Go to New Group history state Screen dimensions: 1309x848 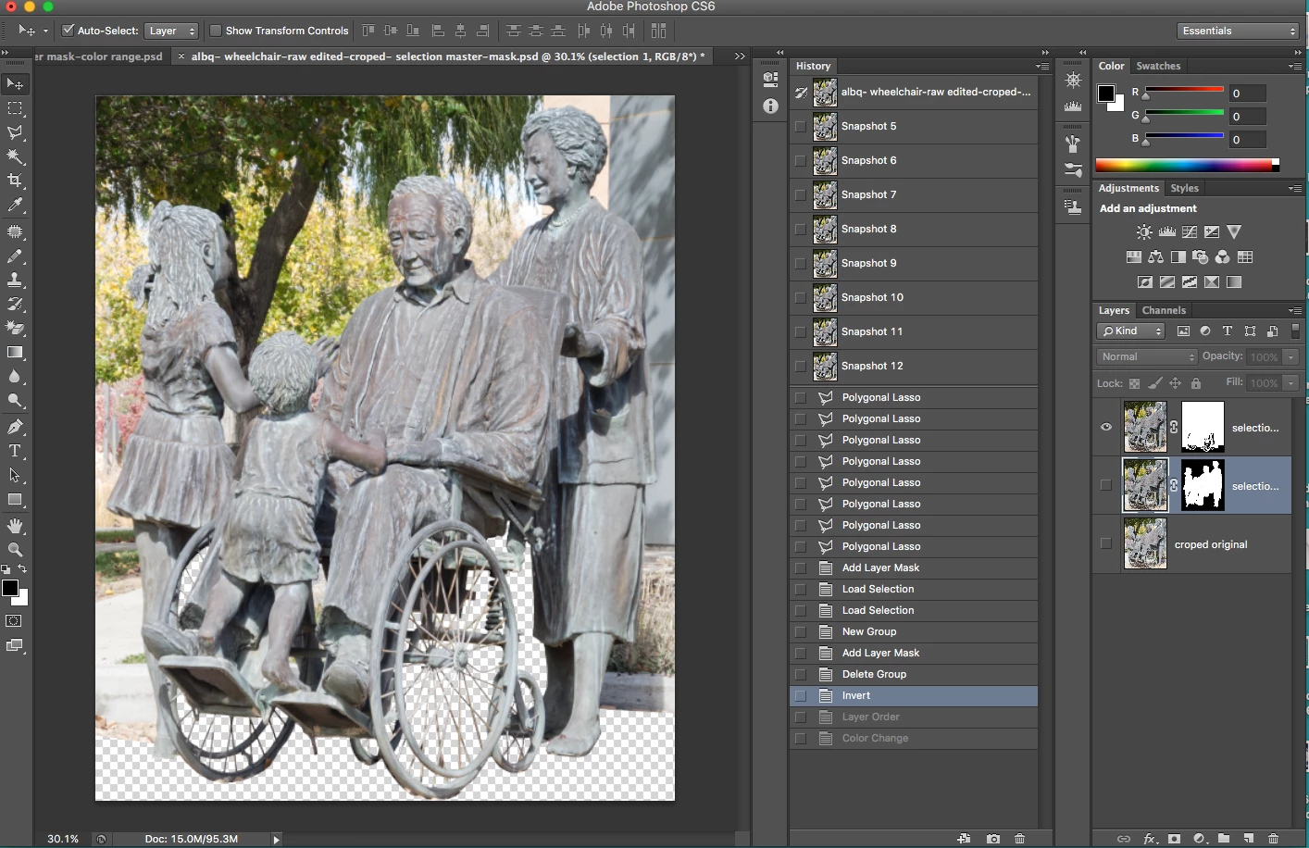pyautogui.click(x=914, y=632)
